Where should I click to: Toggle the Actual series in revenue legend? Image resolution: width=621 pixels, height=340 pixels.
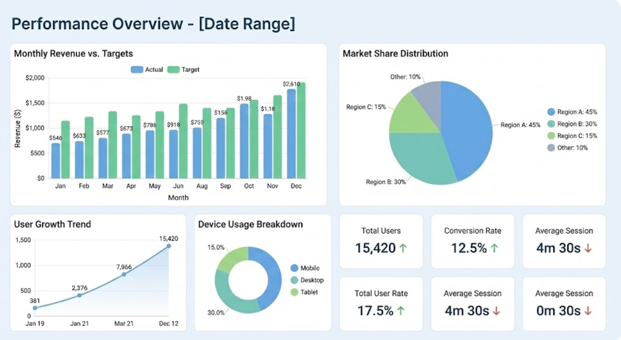click(147, 70)
